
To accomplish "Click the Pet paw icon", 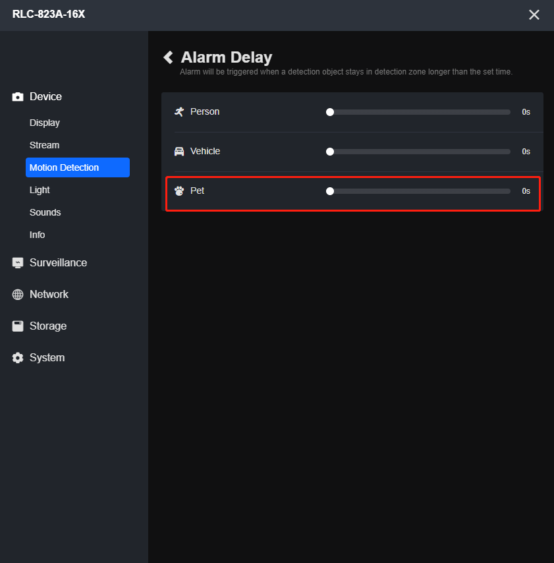I will click(x=179, y=191).
